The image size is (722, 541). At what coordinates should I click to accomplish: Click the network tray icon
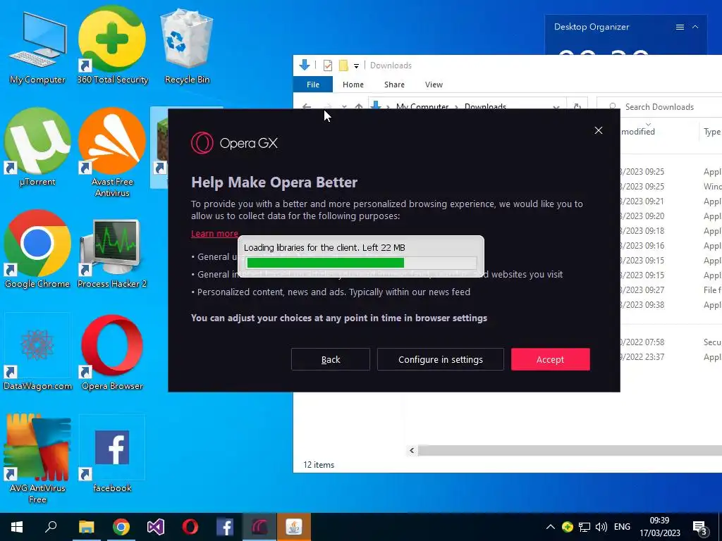(x=585, y=527)
